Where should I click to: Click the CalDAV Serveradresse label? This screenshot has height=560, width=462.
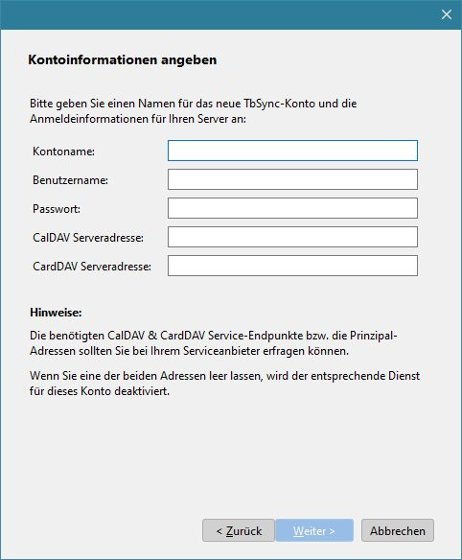click(88, 238)
